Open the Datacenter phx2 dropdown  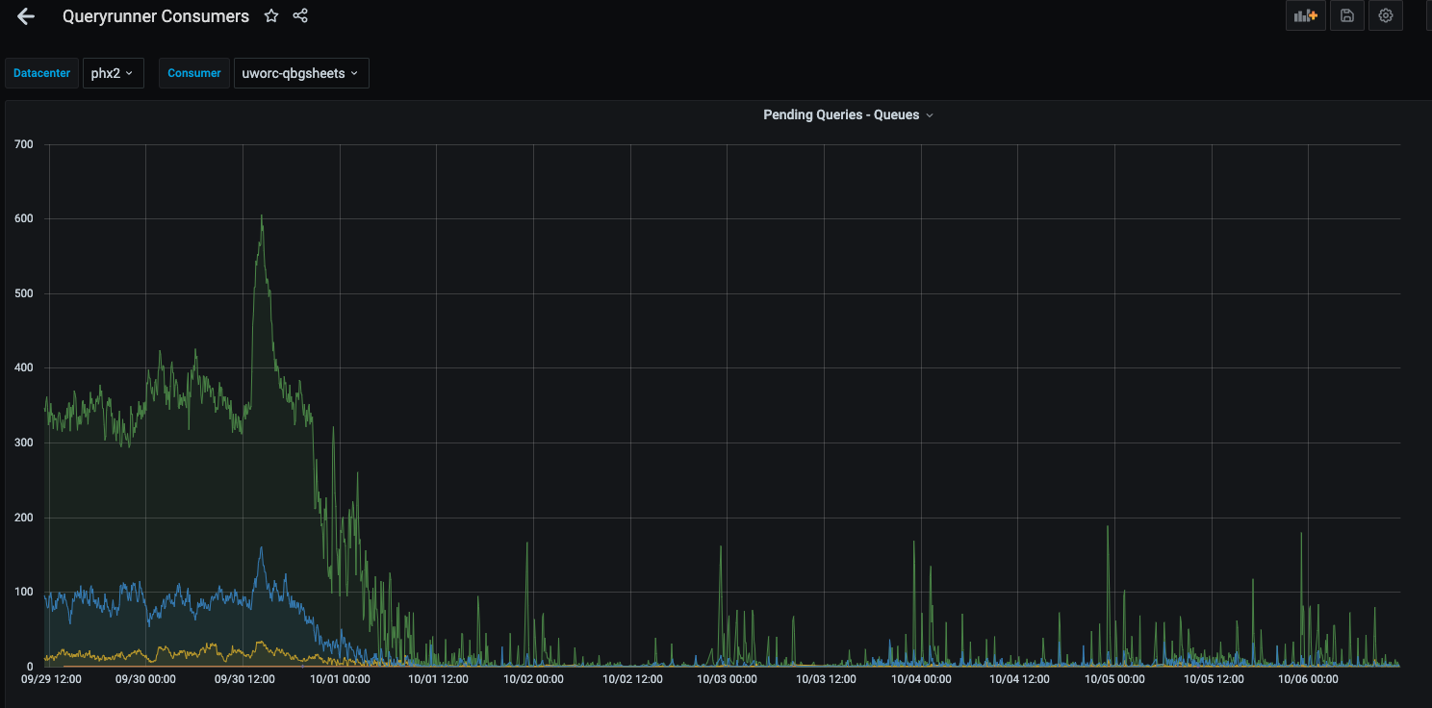114,73
